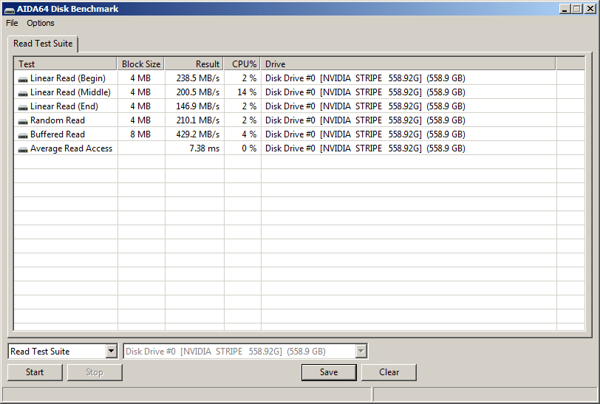
Task: Click the 14 % CPU value
Action: click(x=247, y=92)
